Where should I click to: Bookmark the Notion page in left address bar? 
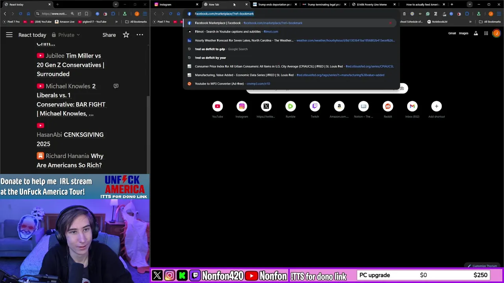[x=86, y=14]
